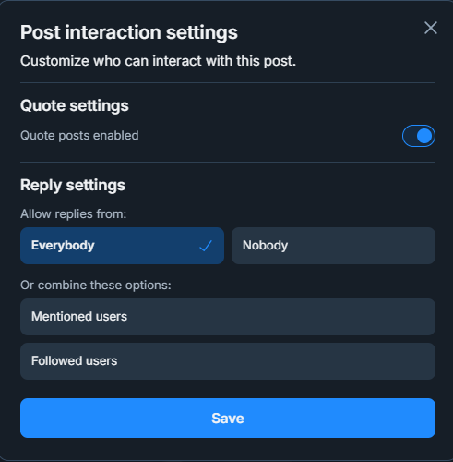
Task: Click the X icon at top right
Action: click(431, 28)
